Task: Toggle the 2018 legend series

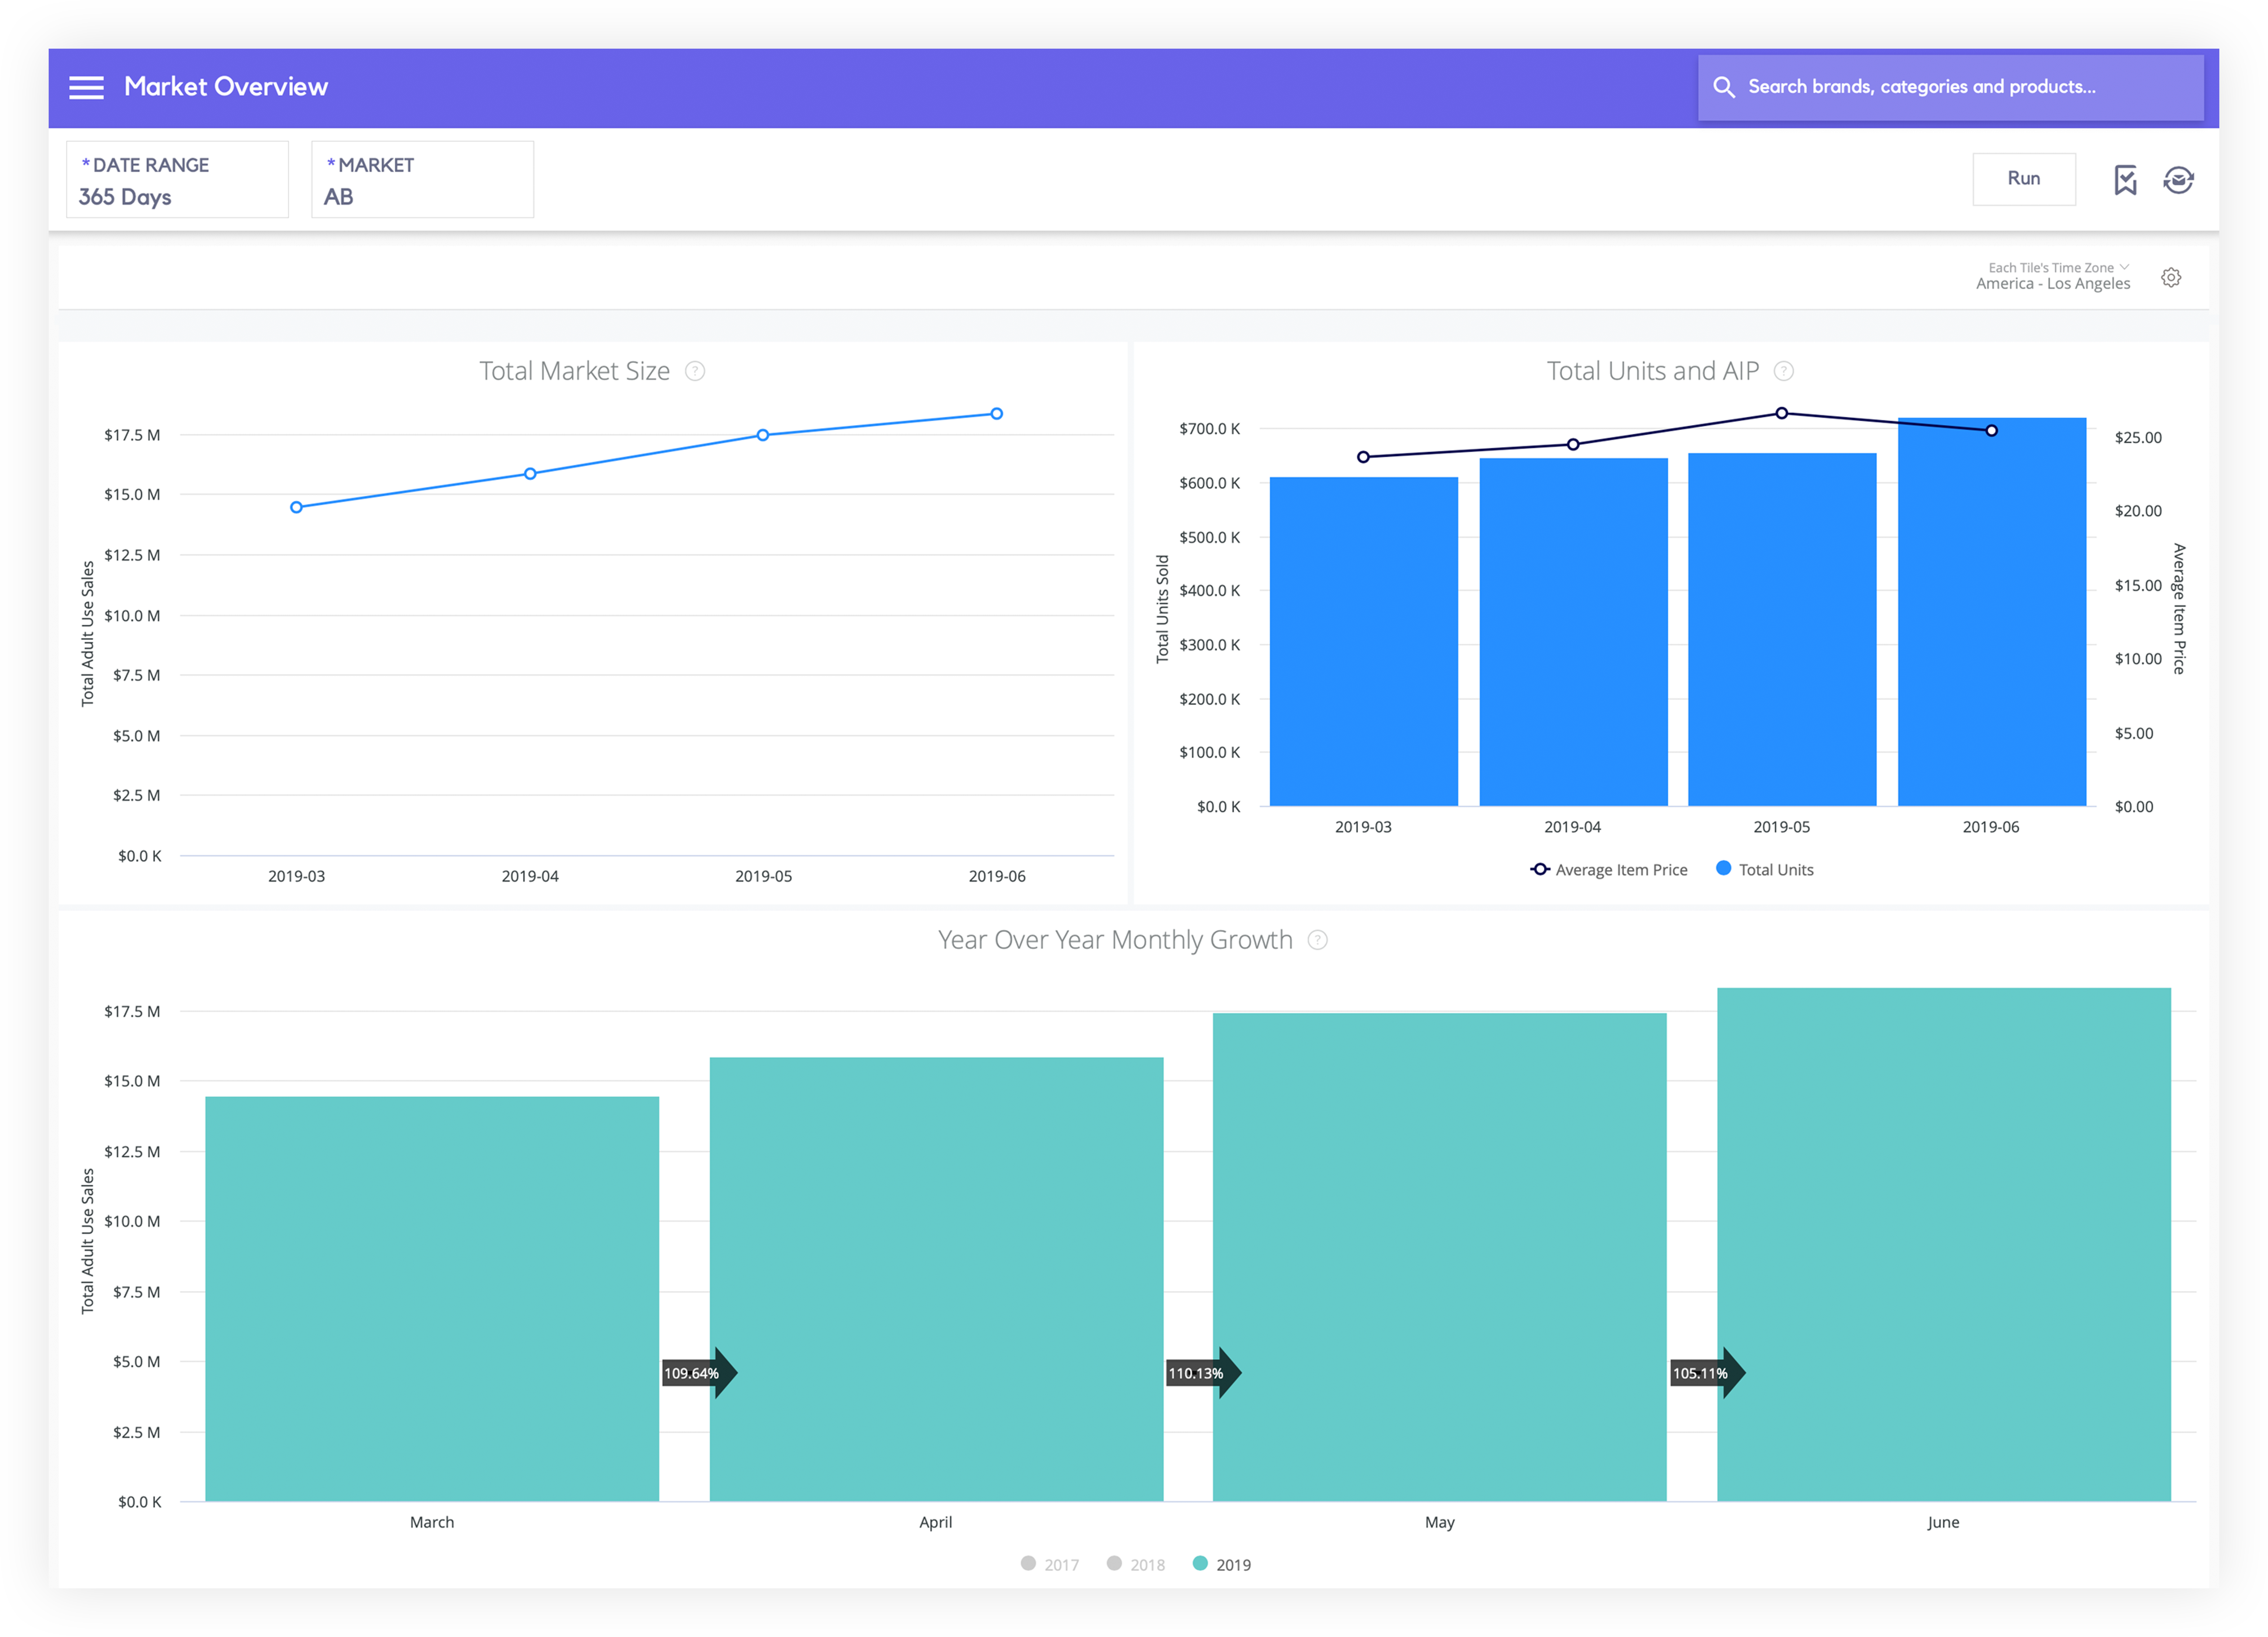Action: tap(1135, 1564)
